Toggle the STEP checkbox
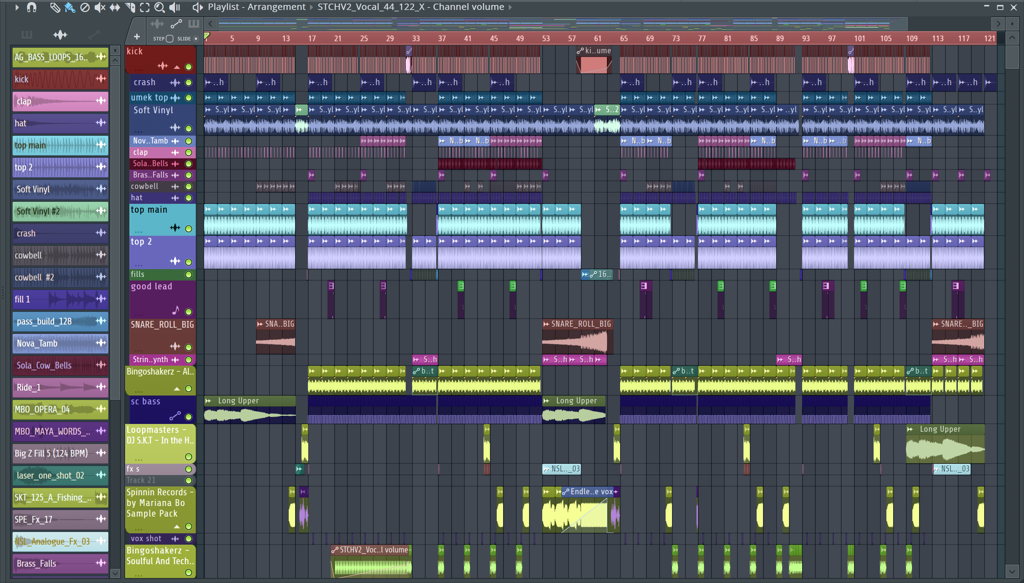Screen dimensions: 1024x583 coord(170,39)
